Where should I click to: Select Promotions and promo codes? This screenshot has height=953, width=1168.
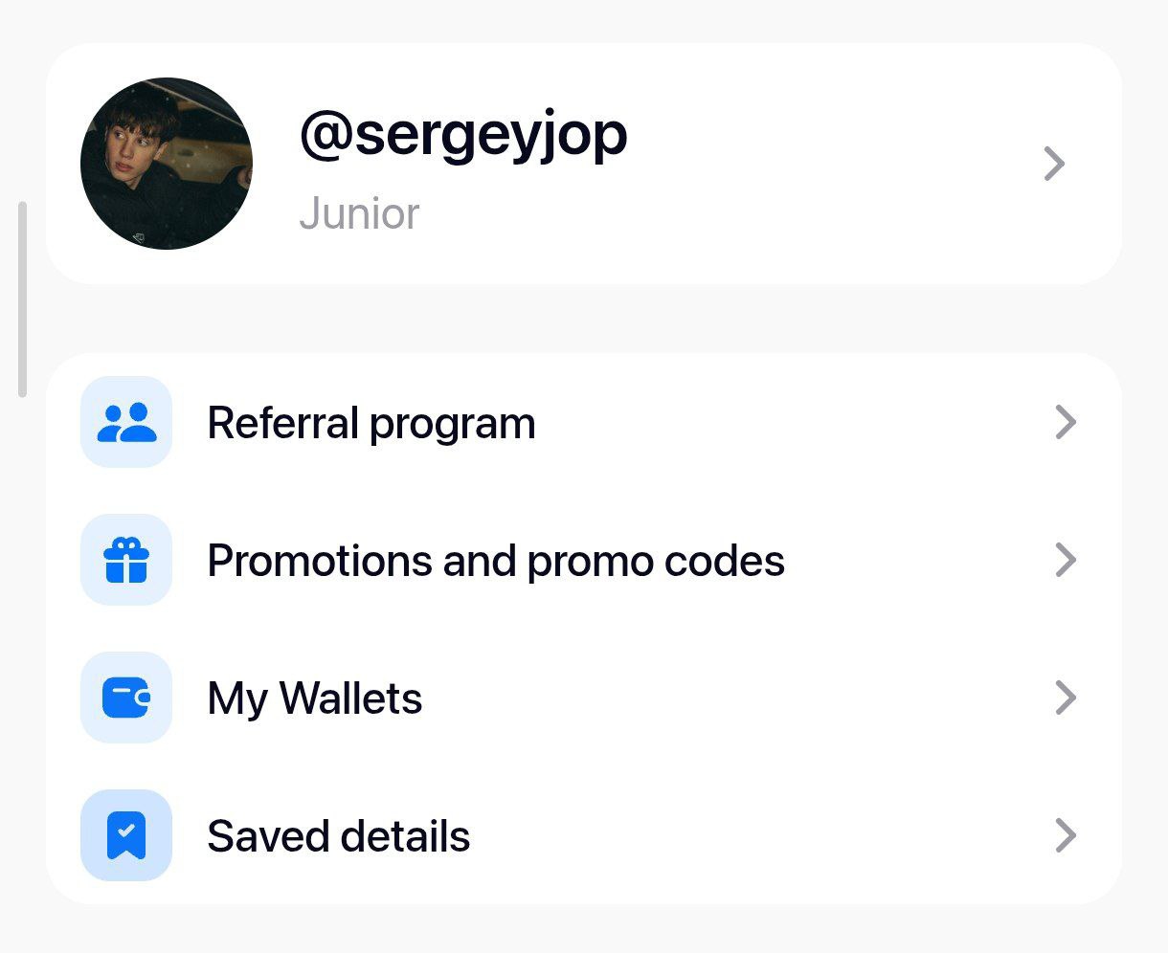click(584, 560)
